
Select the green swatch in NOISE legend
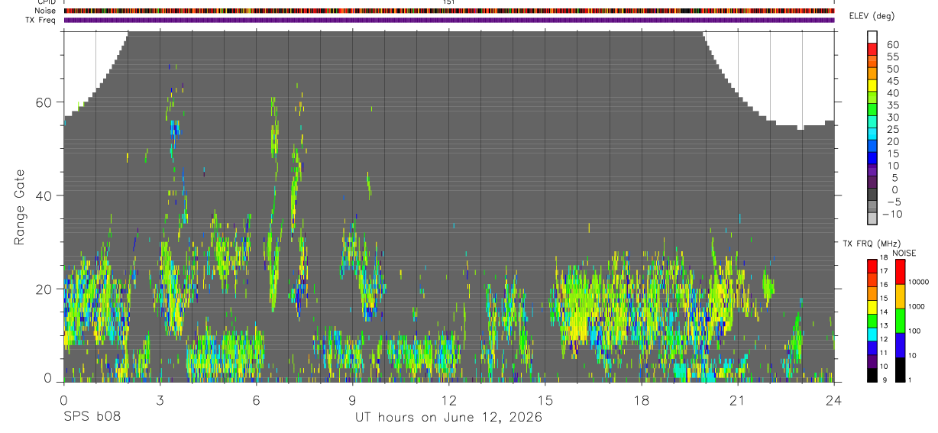tap(901, 321)
